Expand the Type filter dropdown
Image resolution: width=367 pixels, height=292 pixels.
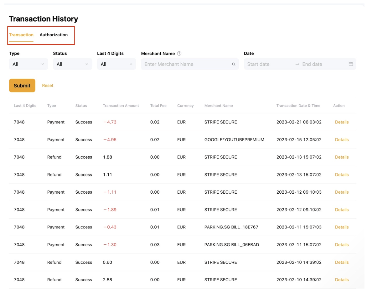click(28, 64)
